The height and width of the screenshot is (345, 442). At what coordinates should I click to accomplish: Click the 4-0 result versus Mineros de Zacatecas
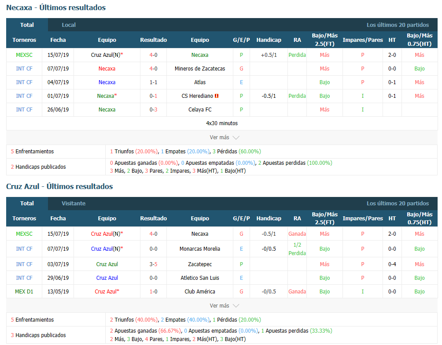(x=153, y=69)
